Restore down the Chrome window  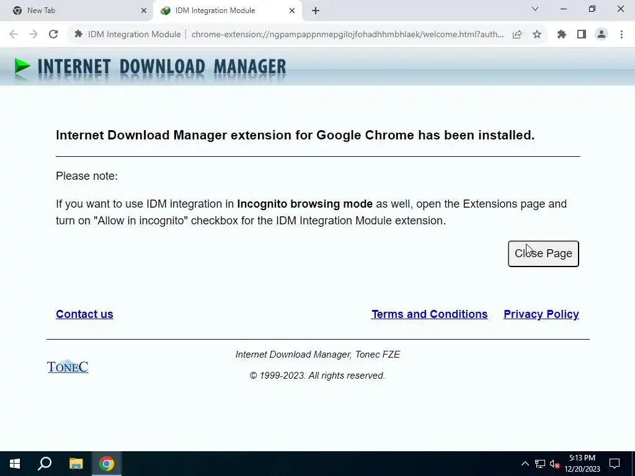592,9
